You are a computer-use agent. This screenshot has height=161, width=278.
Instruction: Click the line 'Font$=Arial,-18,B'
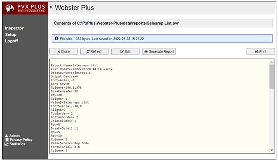(x=66, y=106)
